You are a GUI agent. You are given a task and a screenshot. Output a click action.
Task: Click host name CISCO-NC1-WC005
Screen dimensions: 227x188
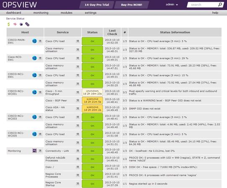(x=16, y=134)
